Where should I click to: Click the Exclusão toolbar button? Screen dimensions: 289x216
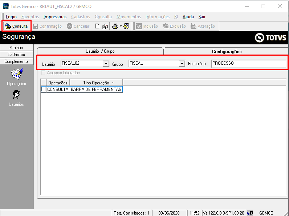pos(174,26)
